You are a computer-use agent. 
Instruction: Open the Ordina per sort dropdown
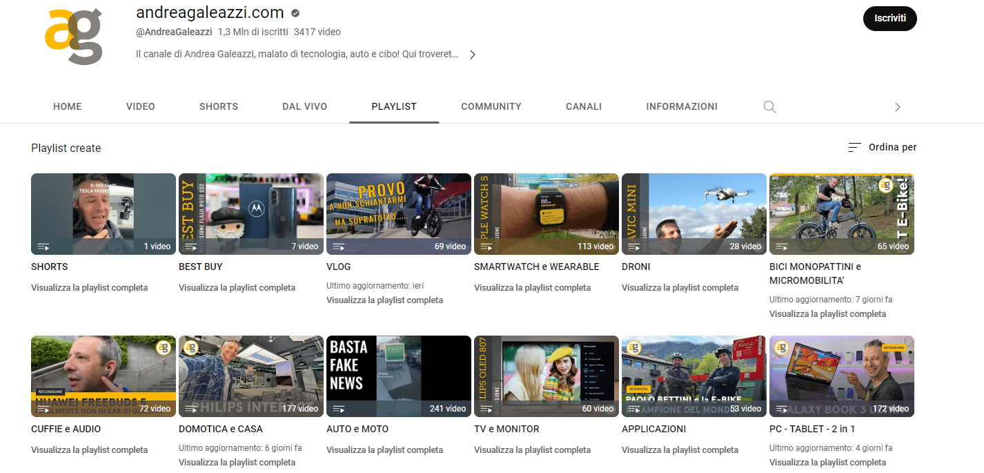tap(882, 147)
